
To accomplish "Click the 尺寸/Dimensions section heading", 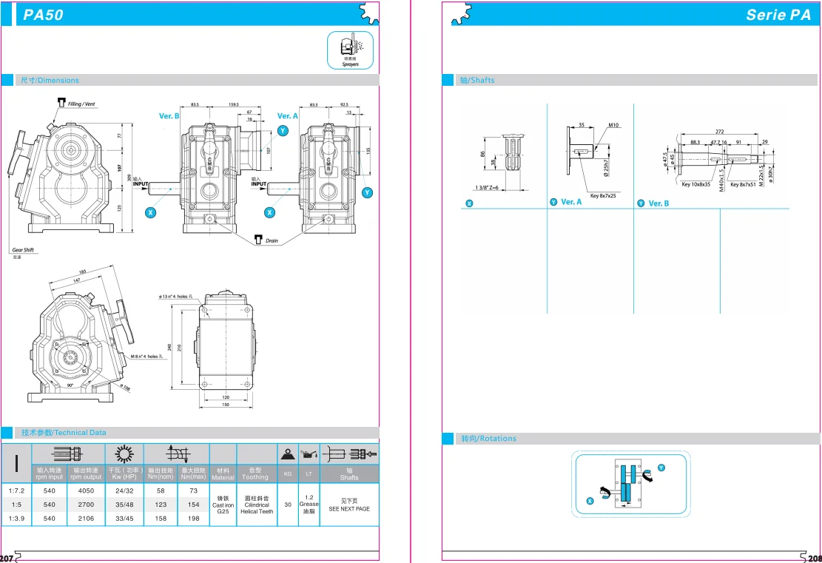I will click(50, 80).
